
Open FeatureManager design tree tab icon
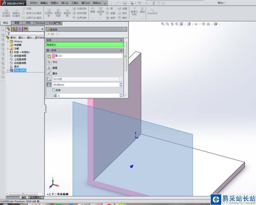(8, 29)
